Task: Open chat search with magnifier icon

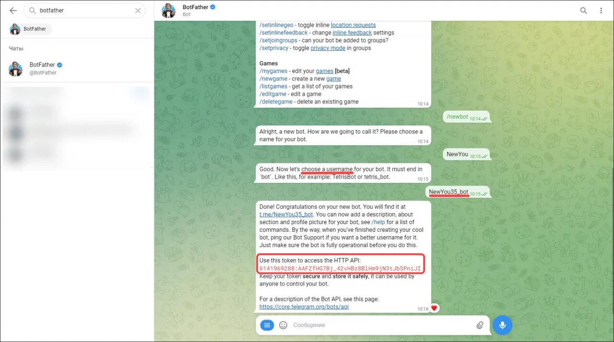Action: point(583,11)
